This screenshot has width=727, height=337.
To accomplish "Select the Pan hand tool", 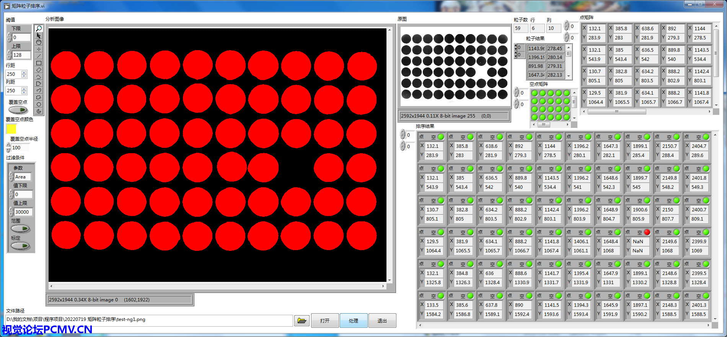I will coord(39,42).
